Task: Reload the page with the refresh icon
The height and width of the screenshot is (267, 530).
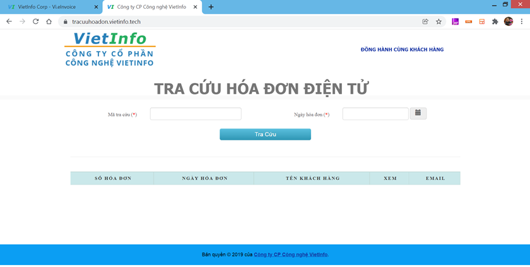Action: pyautogui.click(x=35, y=21)
